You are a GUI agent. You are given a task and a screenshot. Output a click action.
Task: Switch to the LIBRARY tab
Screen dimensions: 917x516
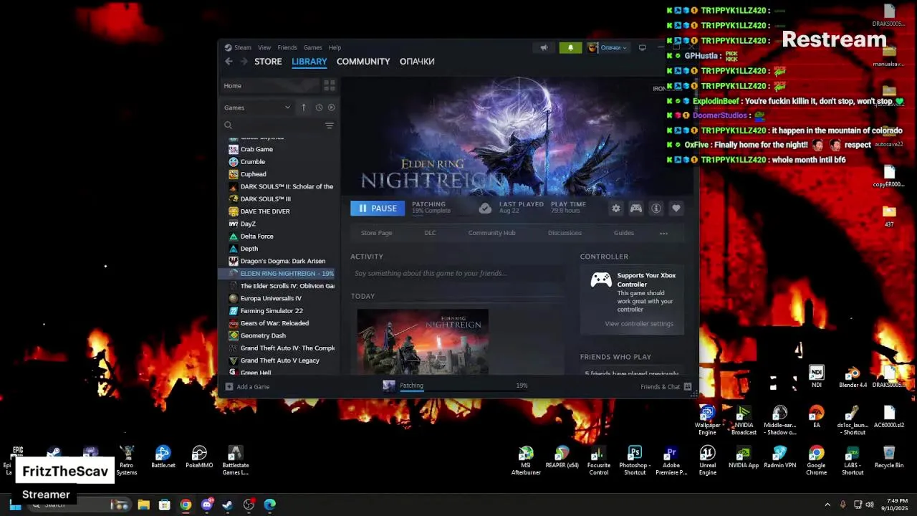point(309,62)
